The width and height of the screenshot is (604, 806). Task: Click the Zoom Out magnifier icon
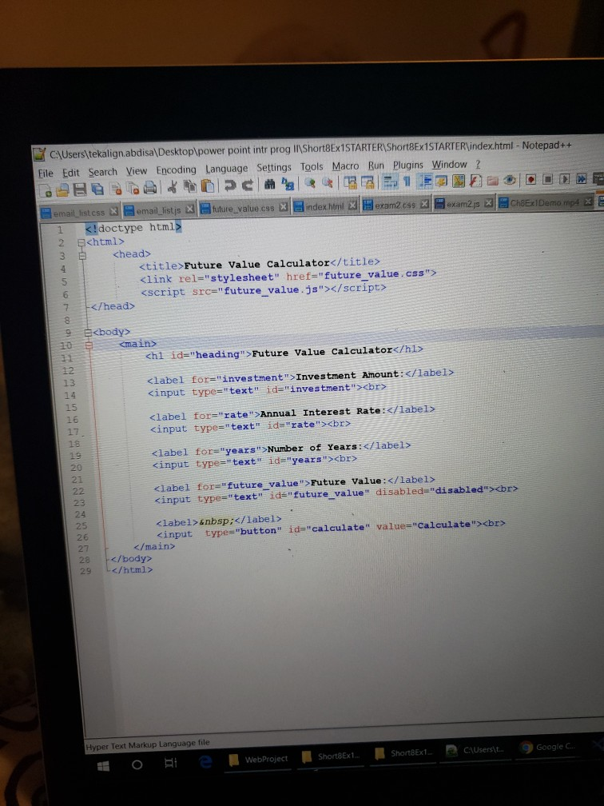(x=328, y=182)
